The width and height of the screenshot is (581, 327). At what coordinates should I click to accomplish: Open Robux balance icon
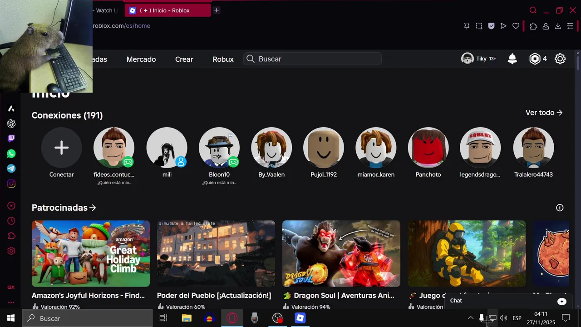tap(535, 59)
